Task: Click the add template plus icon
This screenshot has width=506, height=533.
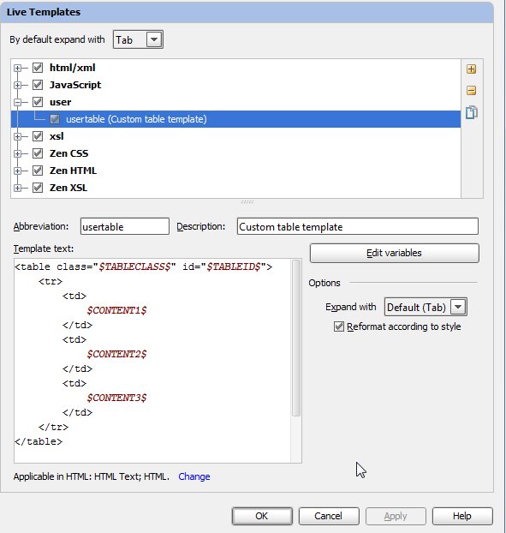Action: 471,69
